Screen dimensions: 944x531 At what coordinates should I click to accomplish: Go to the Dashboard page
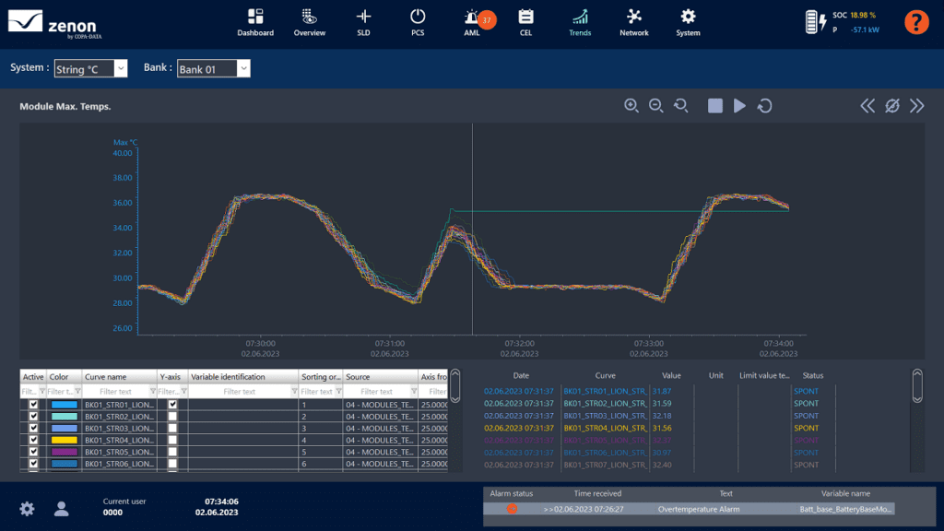pyautogui.click(x=255, y=22)
